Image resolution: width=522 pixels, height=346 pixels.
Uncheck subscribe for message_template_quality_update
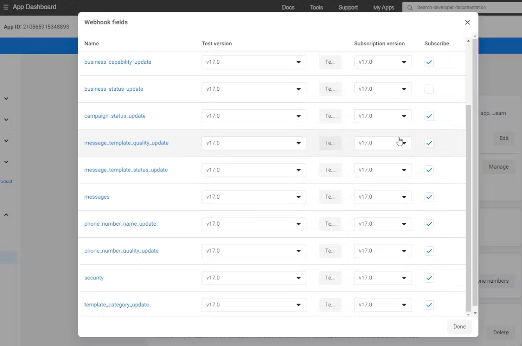pyautogui.click(x=429, y=143)
